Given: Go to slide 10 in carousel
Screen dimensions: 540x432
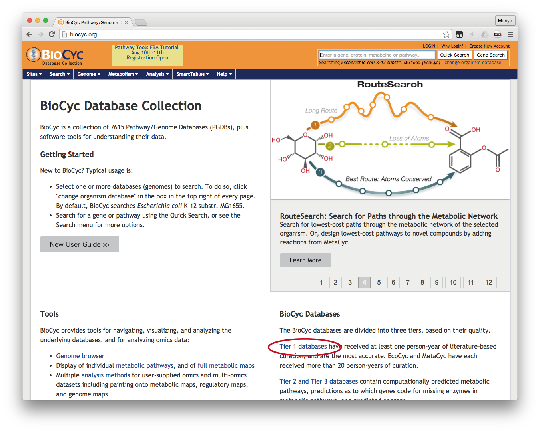Looking at the screenshot, I should [453, 282].
